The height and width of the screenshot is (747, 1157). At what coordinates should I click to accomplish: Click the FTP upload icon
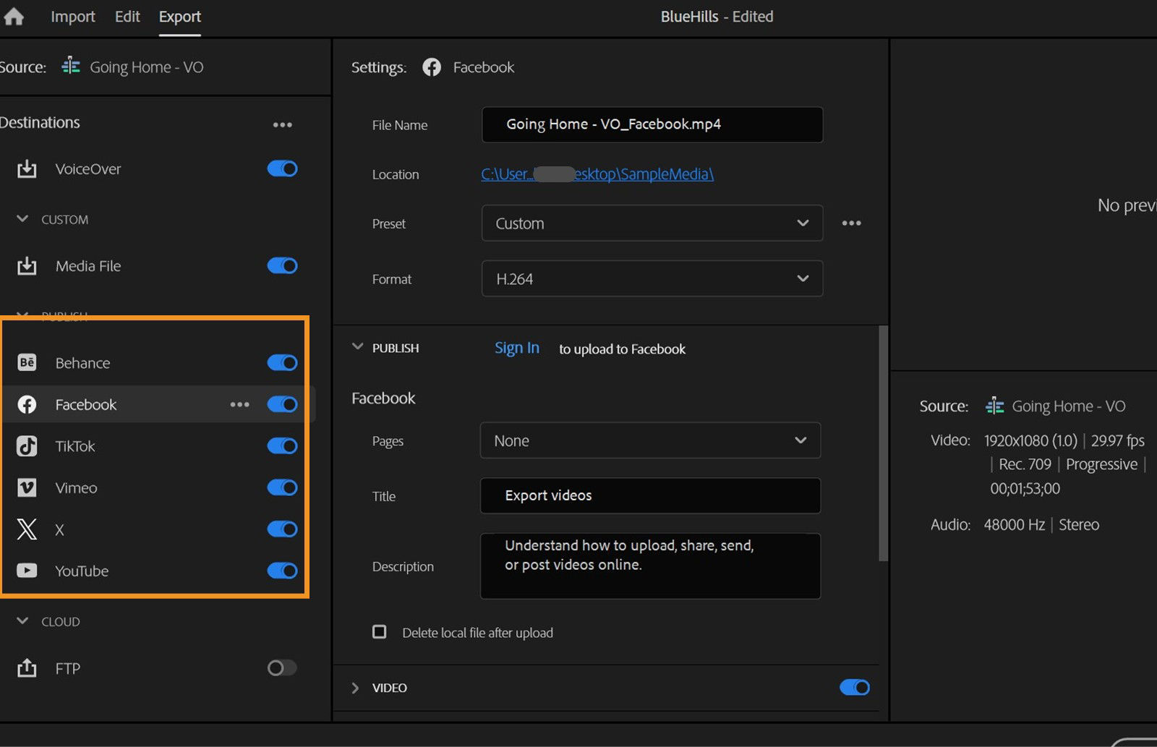coord(26,667)
